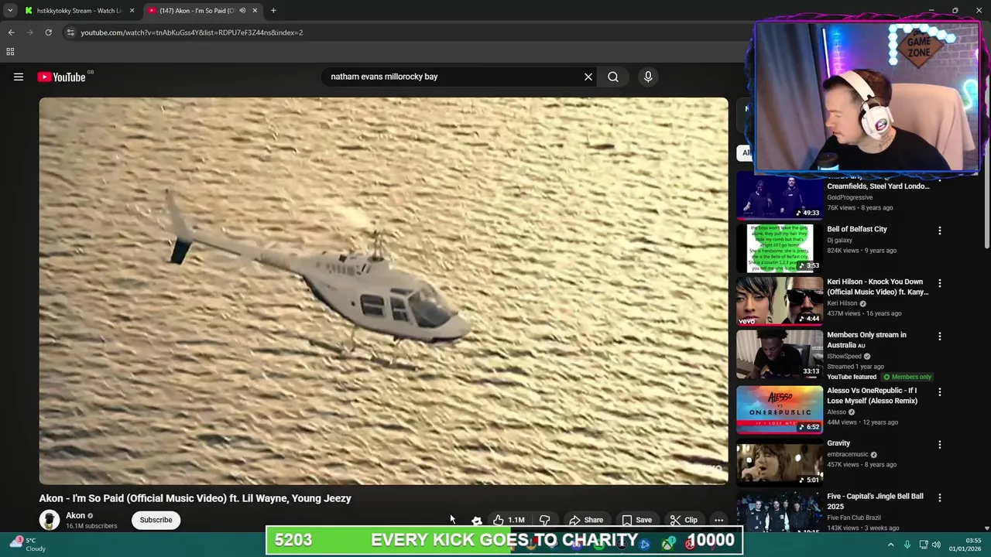991x557 pixels.
Task: Open Bell of Belfast City thumbnail
Action: (780, 248)
